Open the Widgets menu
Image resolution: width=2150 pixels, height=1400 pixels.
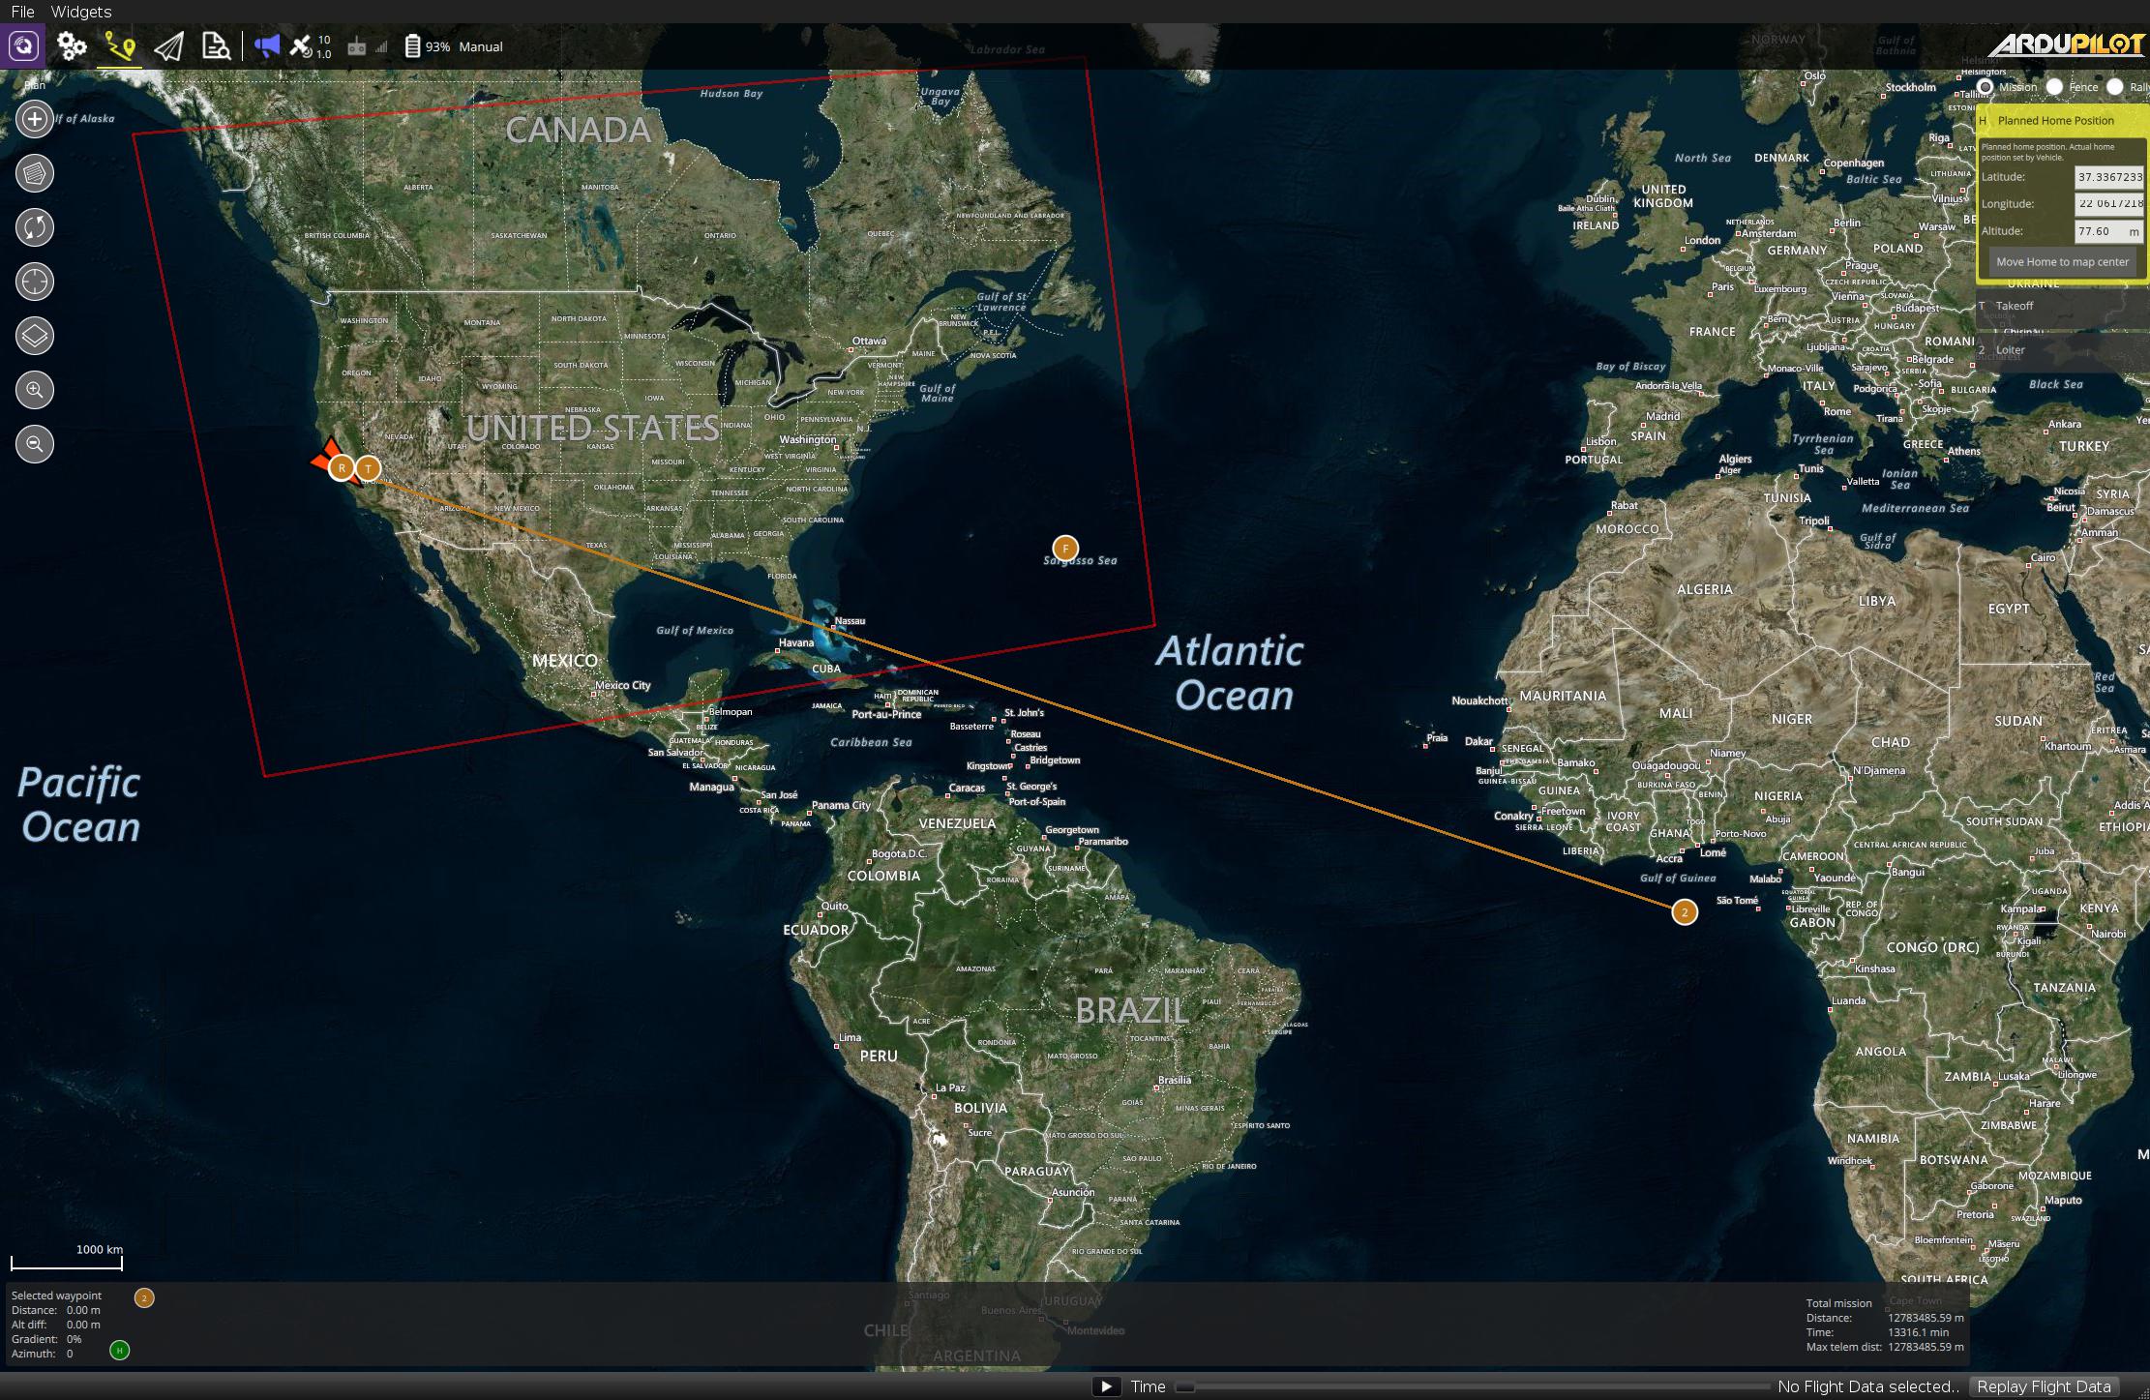point(80,12)
